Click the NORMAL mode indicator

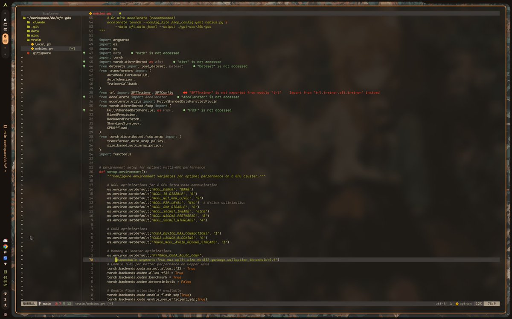point(29,304)
